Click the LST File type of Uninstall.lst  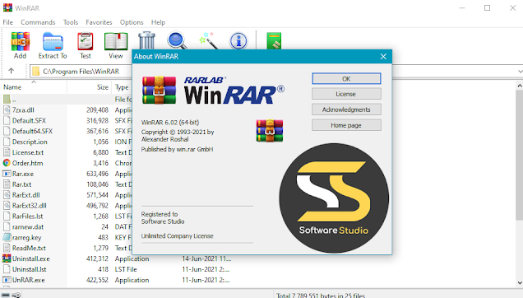coord(126,269)
